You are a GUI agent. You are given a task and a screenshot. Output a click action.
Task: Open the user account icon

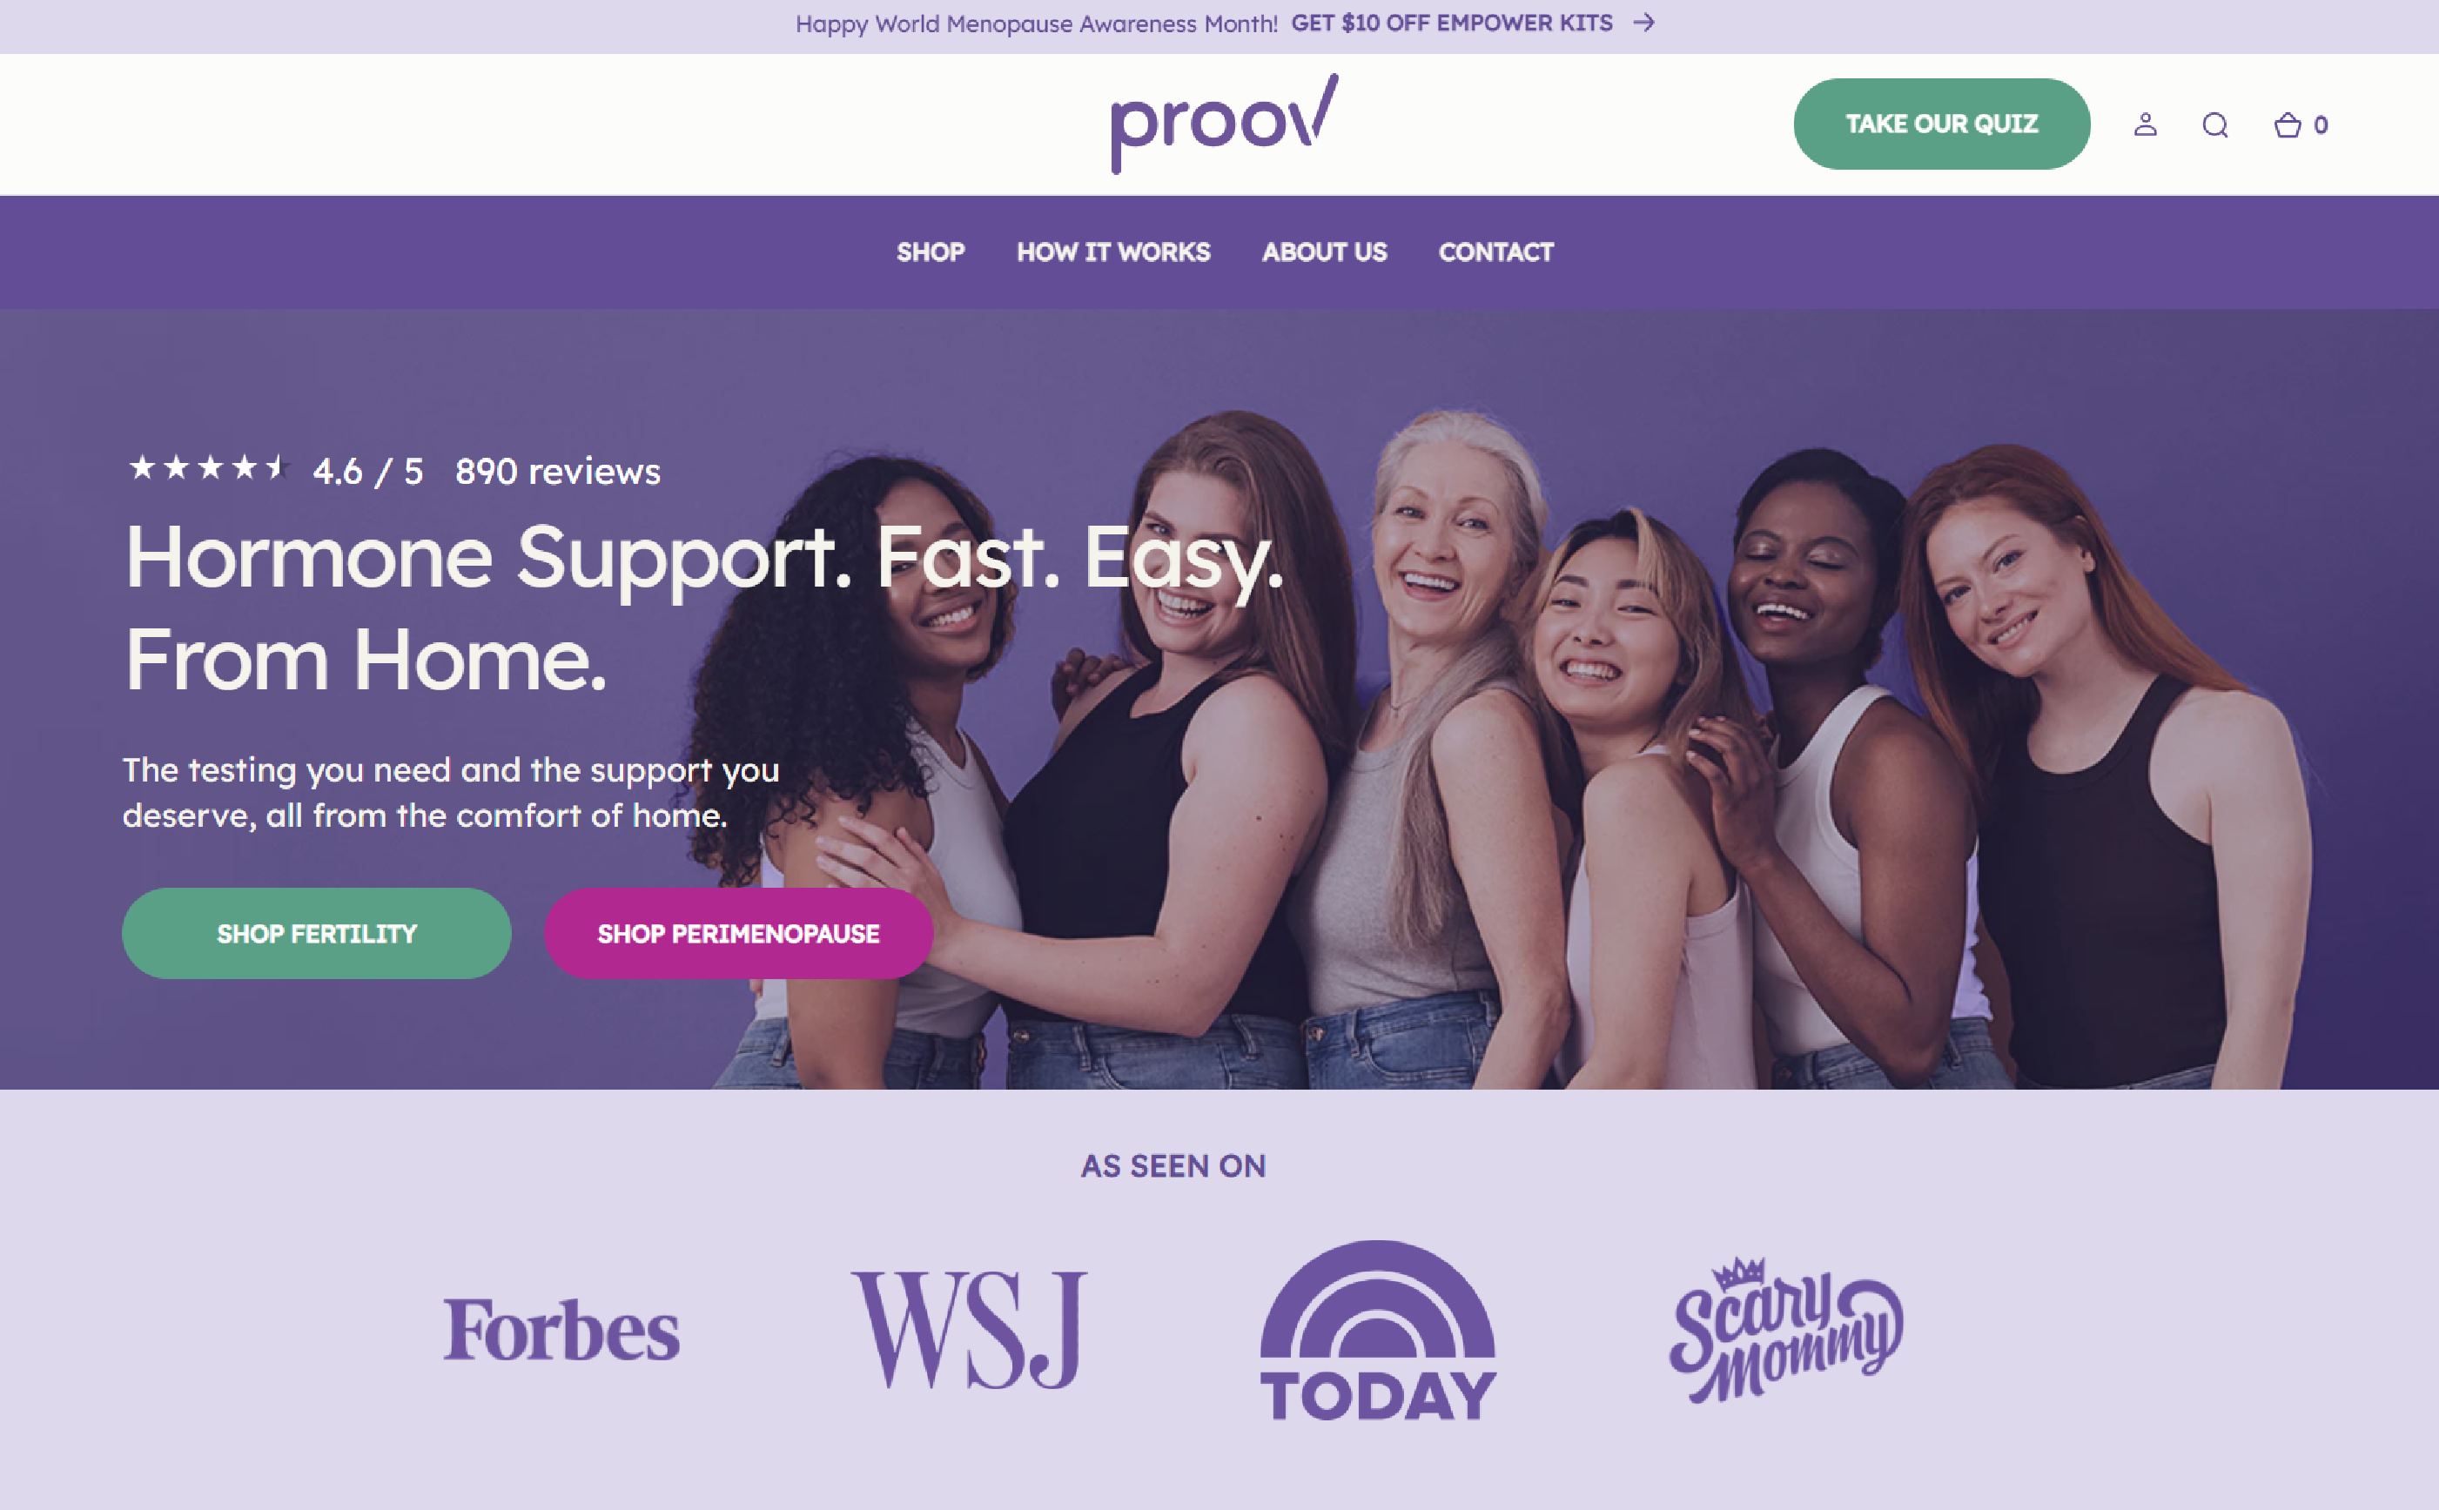point(2146,124)
